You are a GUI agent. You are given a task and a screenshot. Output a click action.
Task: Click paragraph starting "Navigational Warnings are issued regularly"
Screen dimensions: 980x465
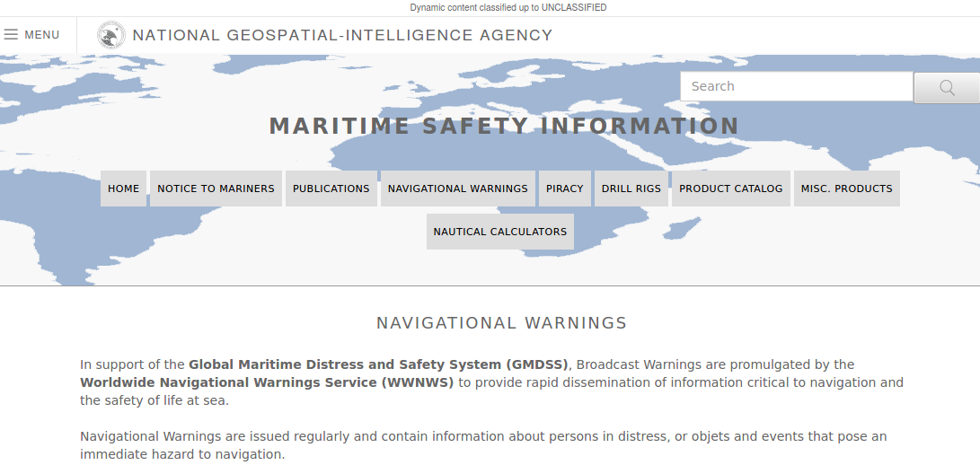pyautogui.click(x=483, y=445)
